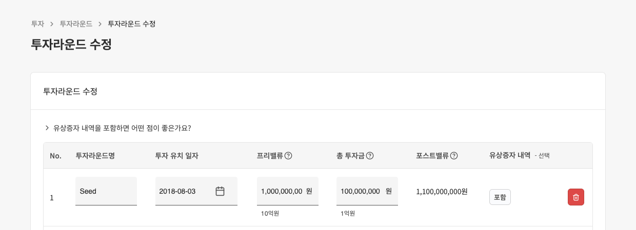
Task: Click the help icon beside 총 투자금
Action: [370, 156]
